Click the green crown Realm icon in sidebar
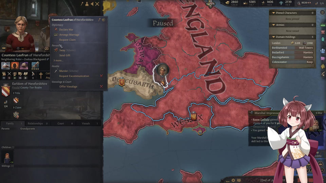Viewport: 326px width, 183px height. tap(323, 25)
